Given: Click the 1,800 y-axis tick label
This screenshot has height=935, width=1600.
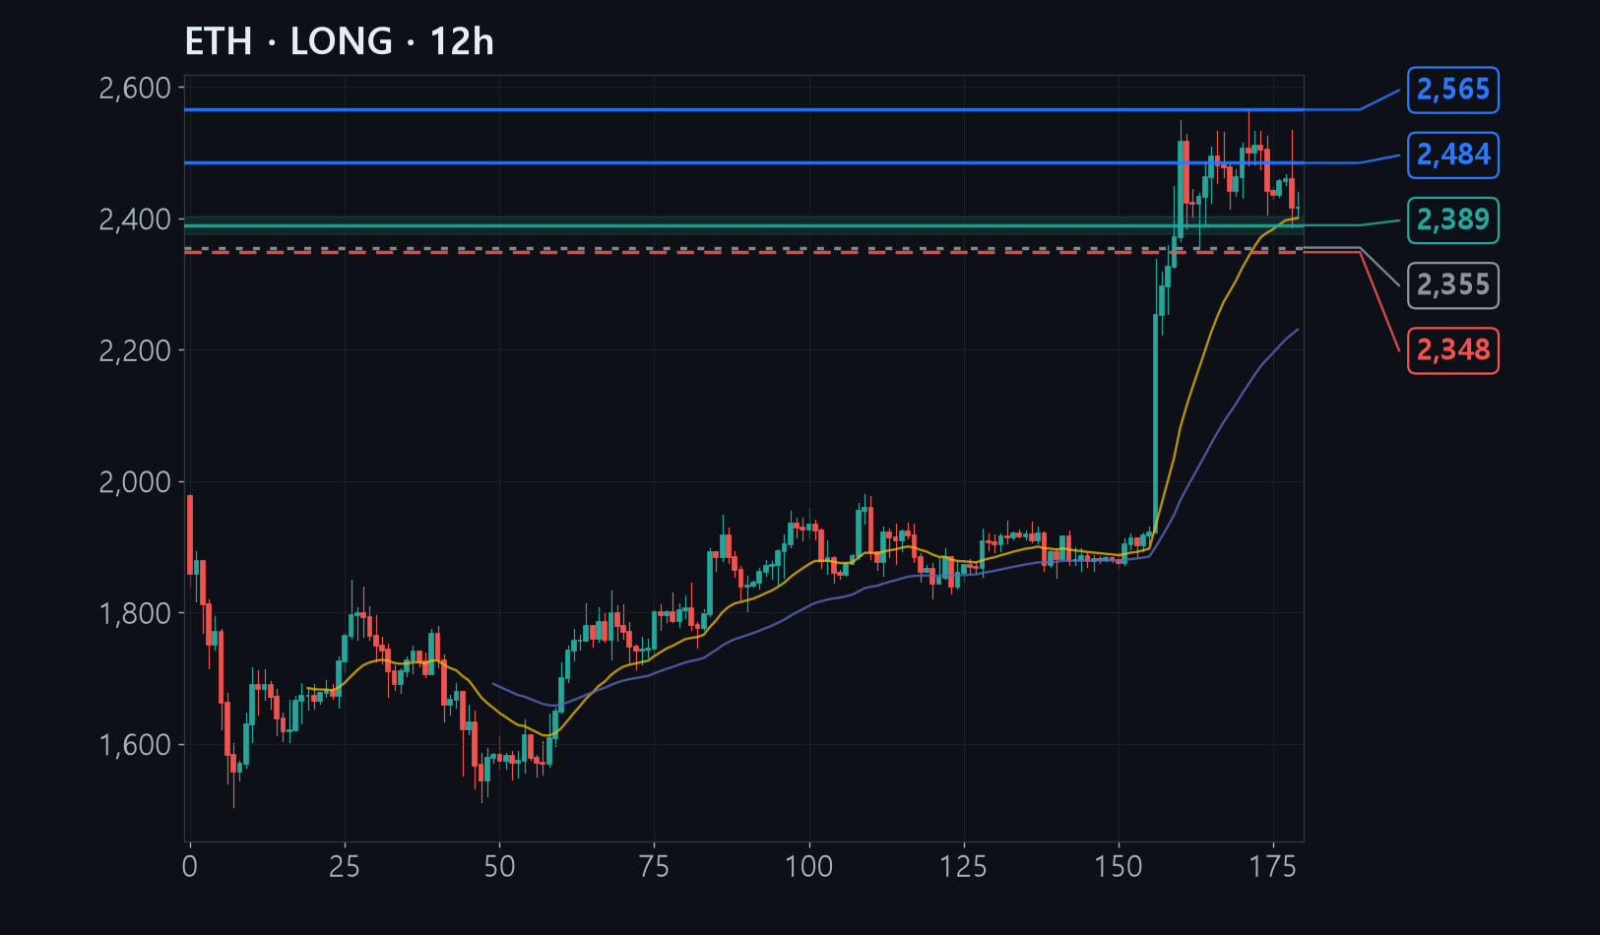Looking at the screenshot, I should pyautogui.click(x=135, y=613).
